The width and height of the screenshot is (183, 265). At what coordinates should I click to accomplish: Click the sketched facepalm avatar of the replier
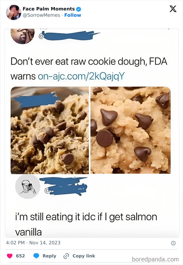pos(28,187)
